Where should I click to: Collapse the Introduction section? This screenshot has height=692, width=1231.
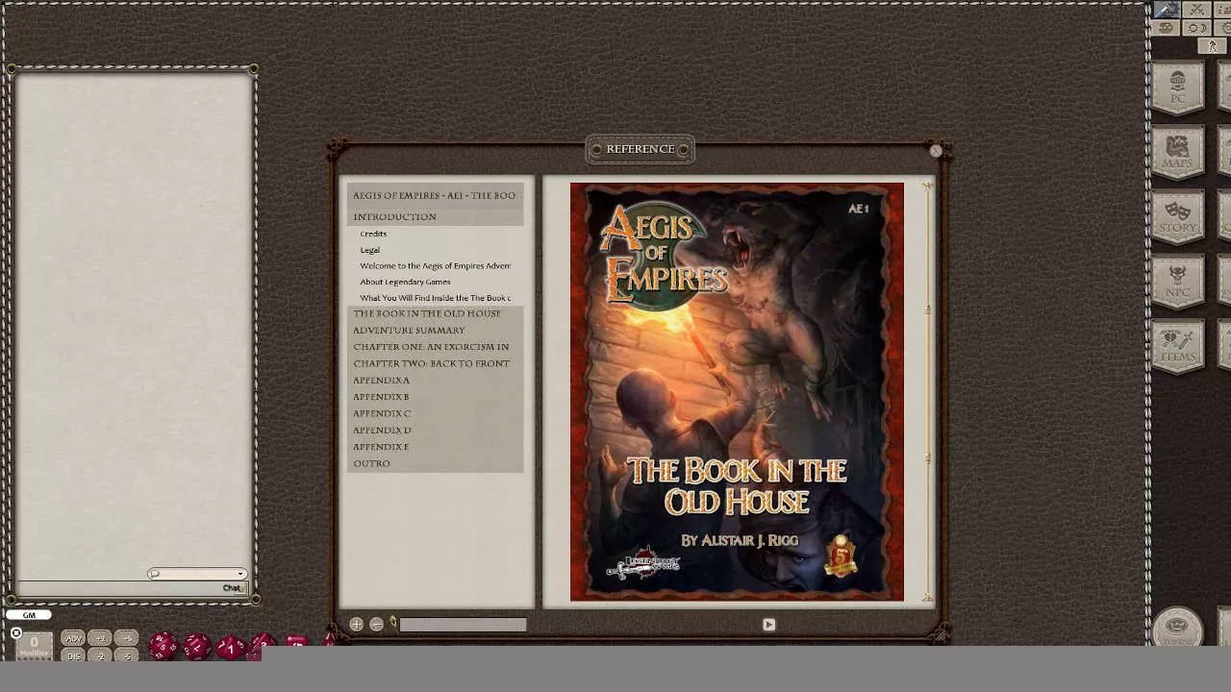[x=435, y=217]
